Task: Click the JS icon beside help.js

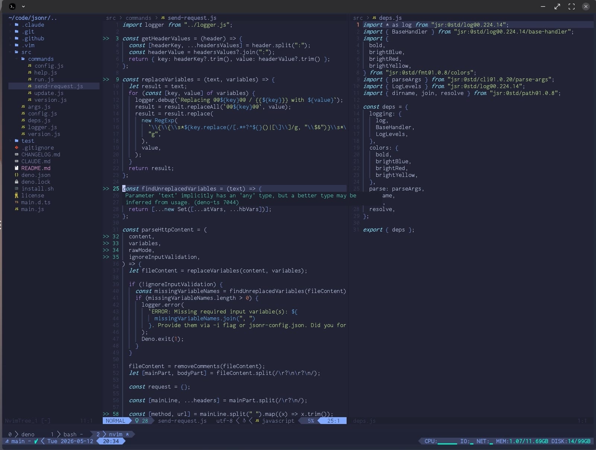Action: click(x=30, y=73)
